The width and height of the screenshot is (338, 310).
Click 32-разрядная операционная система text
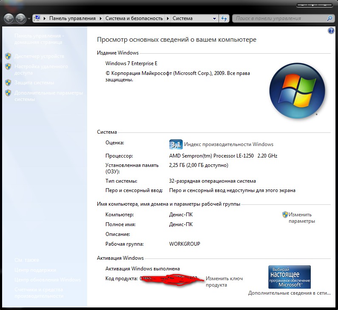pyautogui.click(x=212, y=181)
